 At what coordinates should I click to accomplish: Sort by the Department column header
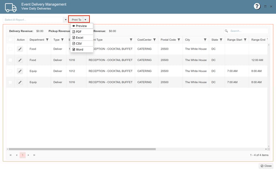pos(37,40)
